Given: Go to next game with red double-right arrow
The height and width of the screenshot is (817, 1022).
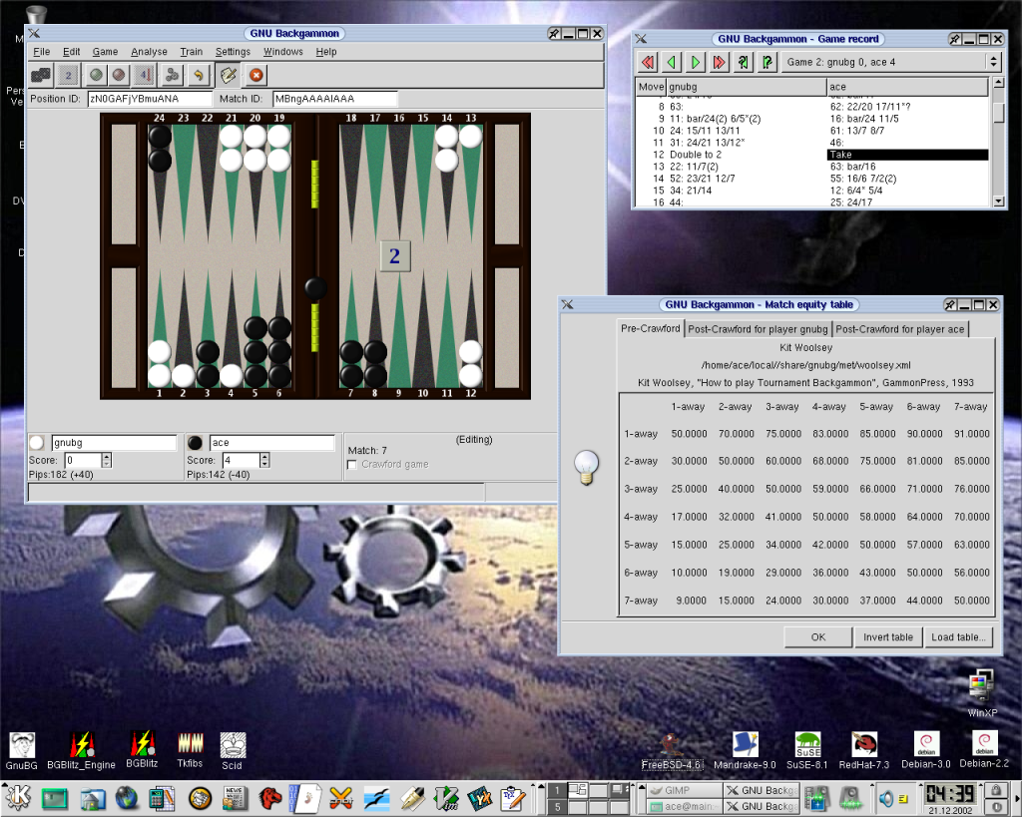Looking at the screenshot, I should point(719,62).
